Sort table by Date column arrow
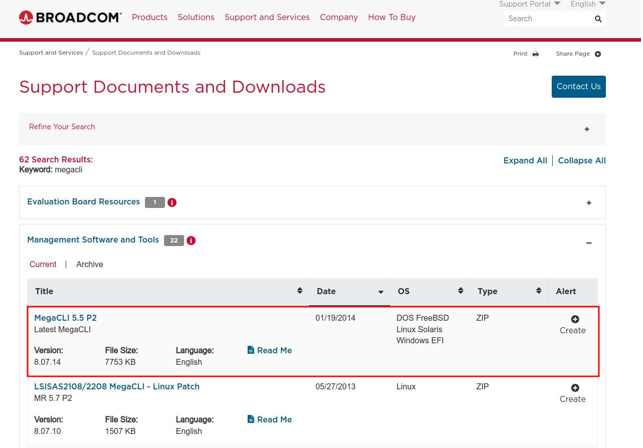 tap(381, 292)
